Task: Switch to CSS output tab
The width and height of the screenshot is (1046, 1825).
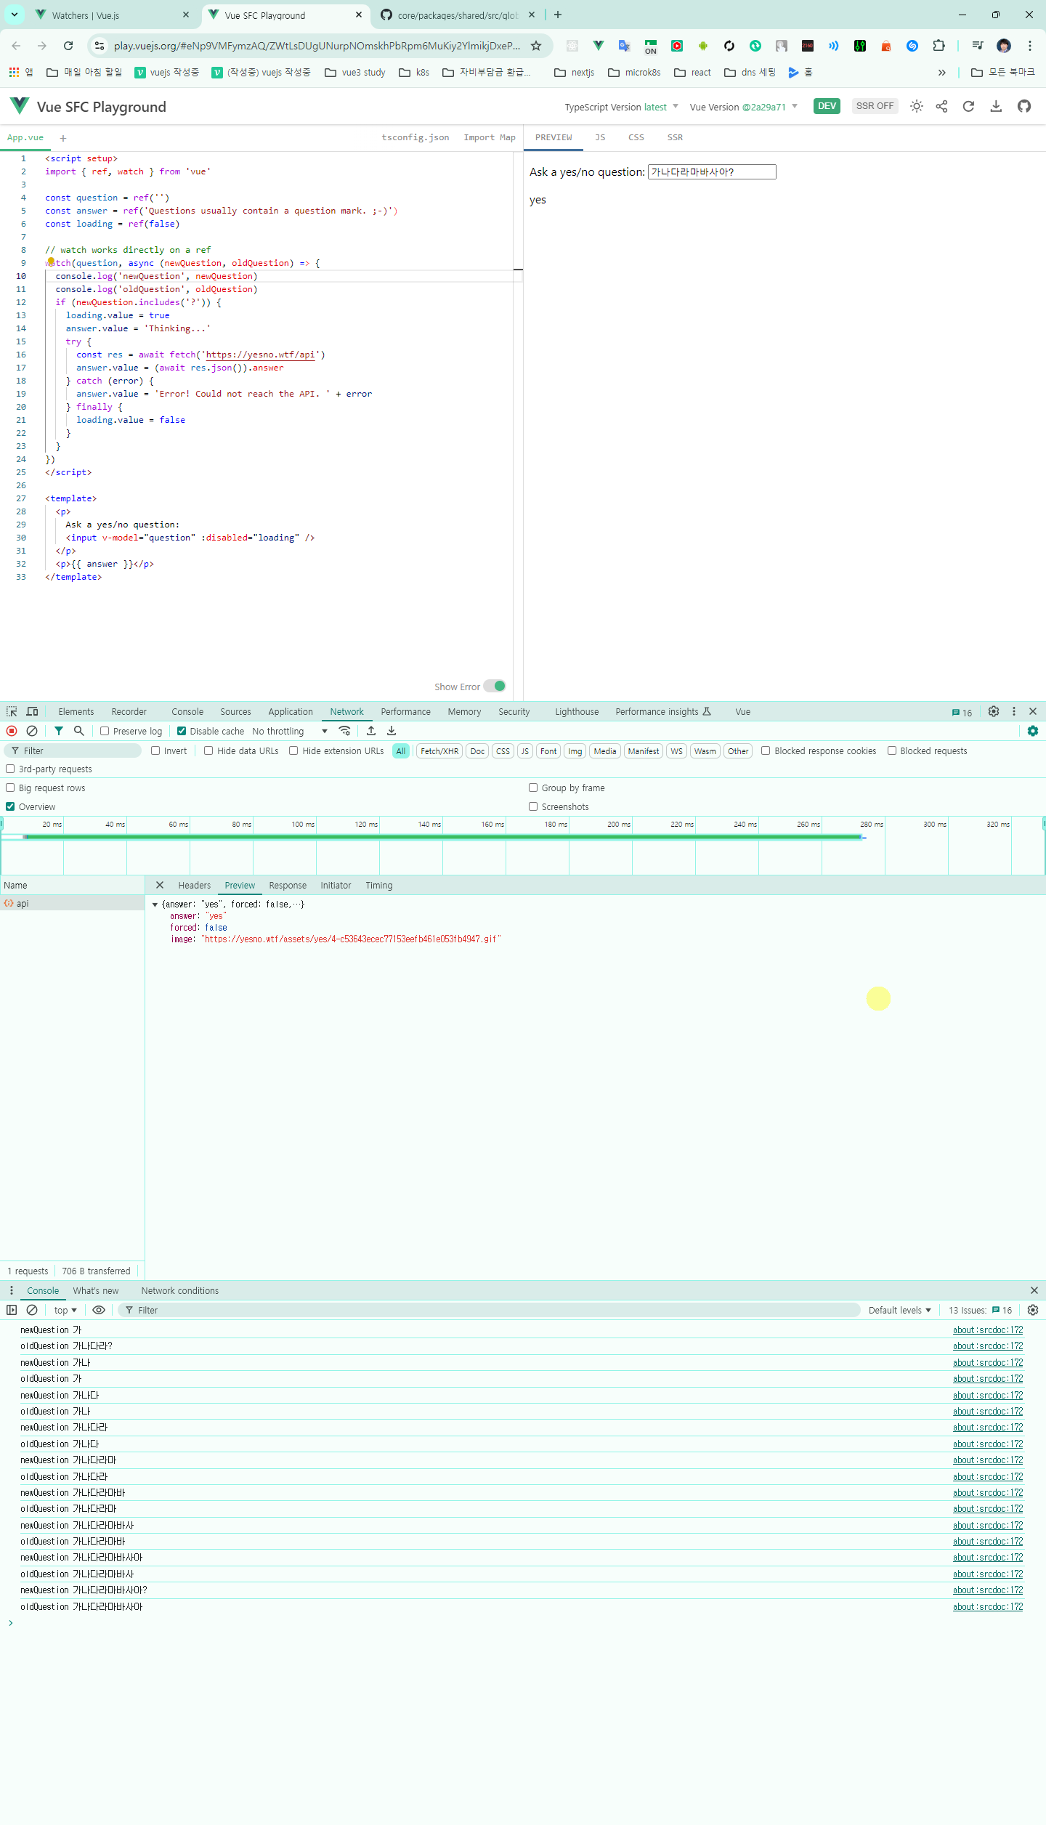Action: pyautogui.click(x=636, y=137)
